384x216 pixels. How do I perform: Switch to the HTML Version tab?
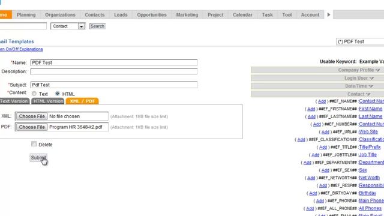click(48, 101)
